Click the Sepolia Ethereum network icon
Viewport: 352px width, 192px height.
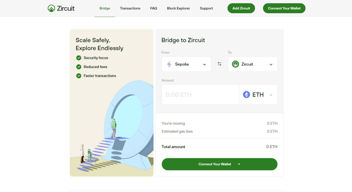[169, 64]
